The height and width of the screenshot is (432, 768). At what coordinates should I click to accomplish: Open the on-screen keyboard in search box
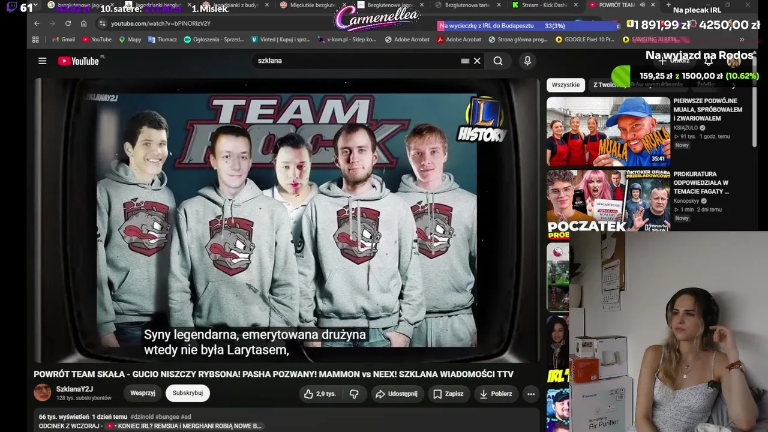point(465,61)
